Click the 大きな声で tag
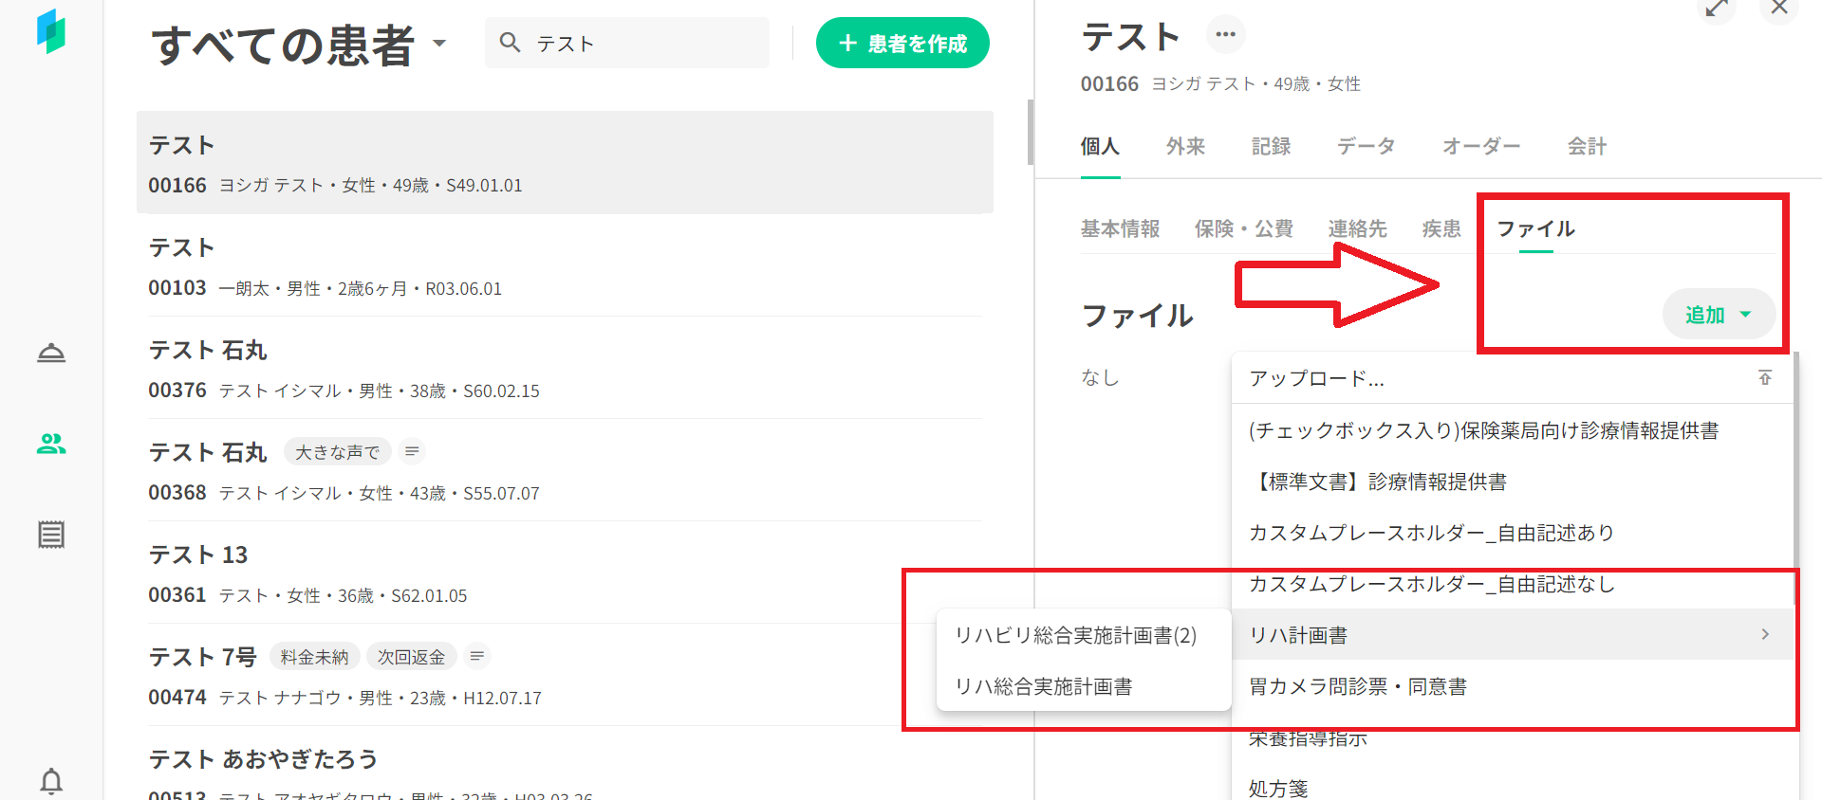1822x800 pixels. tap(337, 452)
